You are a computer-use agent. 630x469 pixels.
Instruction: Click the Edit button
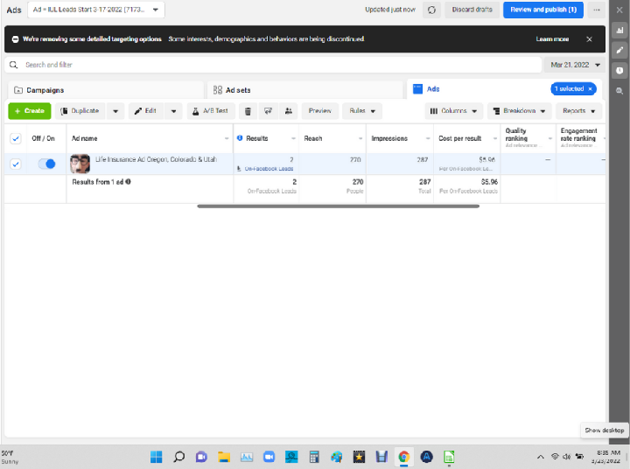(x=146, y=111)
